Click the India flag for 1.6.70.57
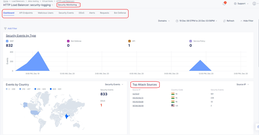259x135 pixels. point(173,94)
